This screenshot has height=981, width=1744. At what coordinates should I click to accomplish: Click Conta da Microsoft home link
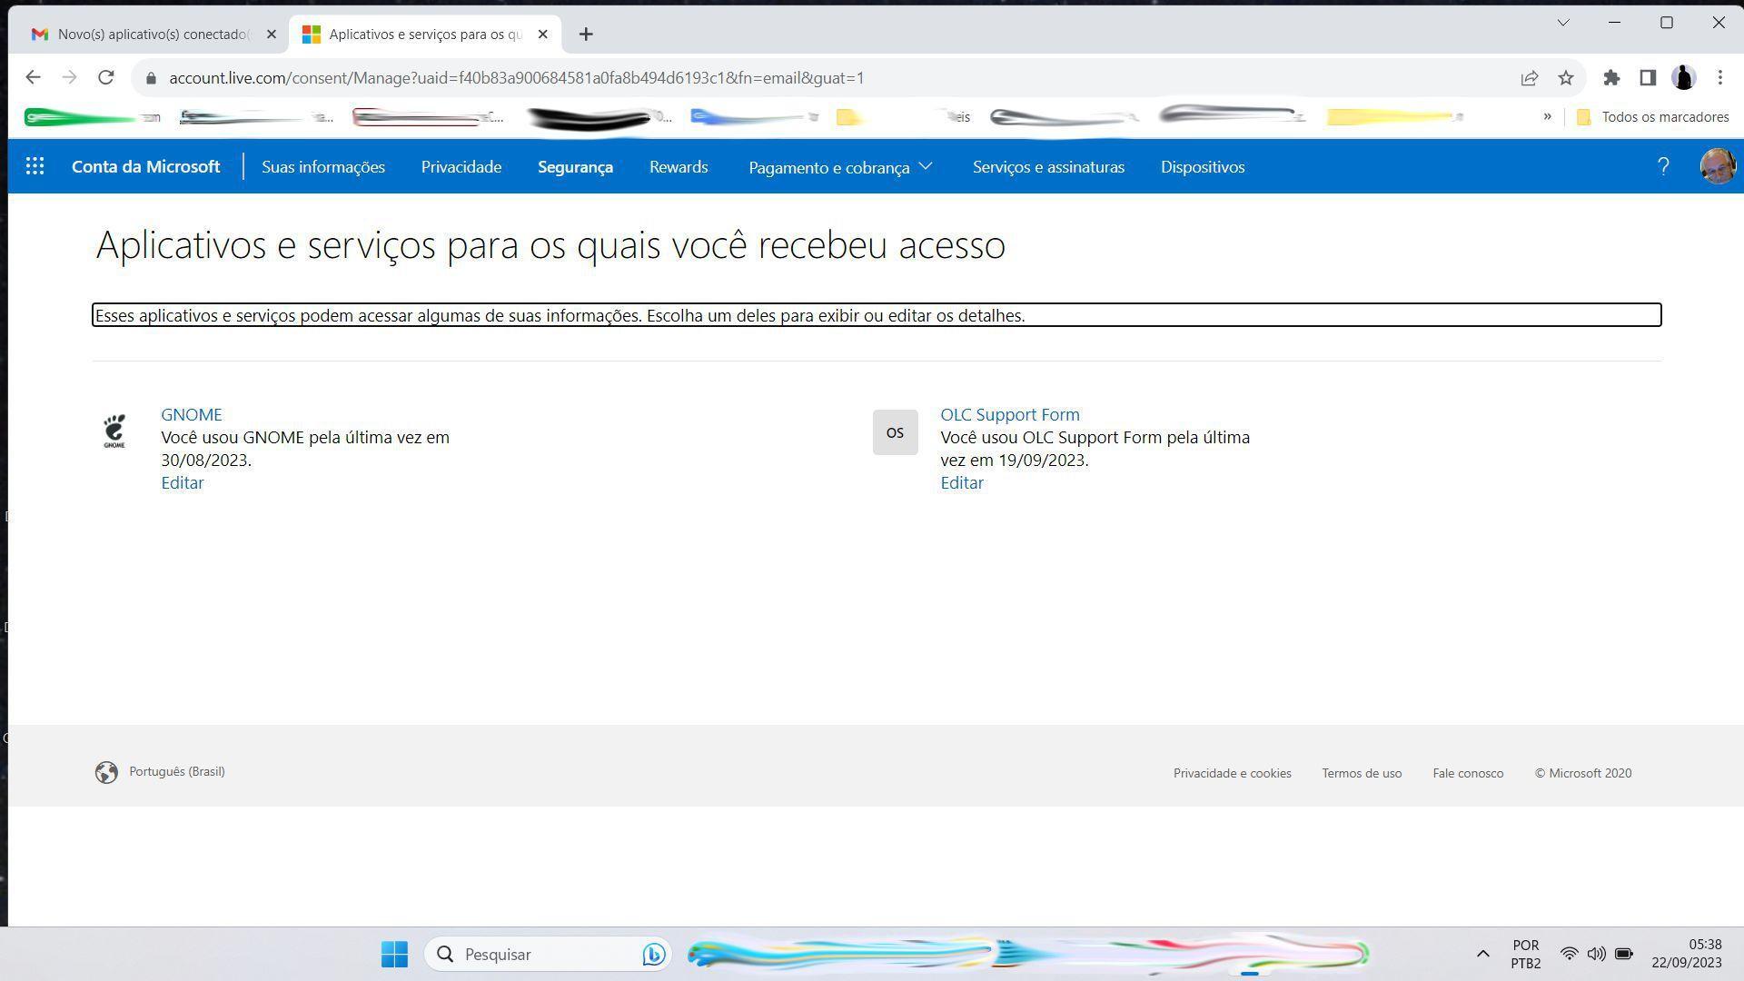[145, 167]
